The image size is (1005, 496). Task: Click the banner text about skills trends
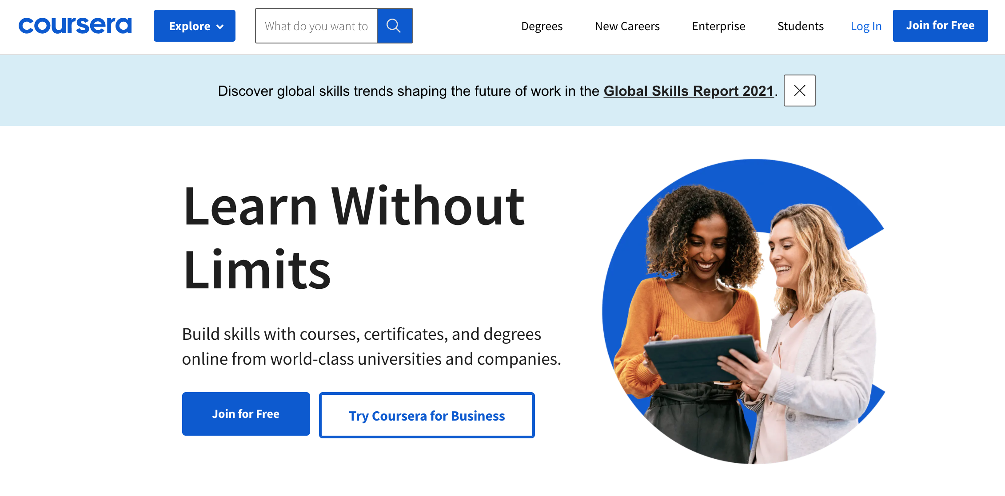click(x=409, y=91)
